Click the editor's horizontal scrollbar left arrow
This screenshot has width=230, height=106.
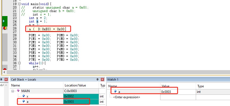coord(4,72)
